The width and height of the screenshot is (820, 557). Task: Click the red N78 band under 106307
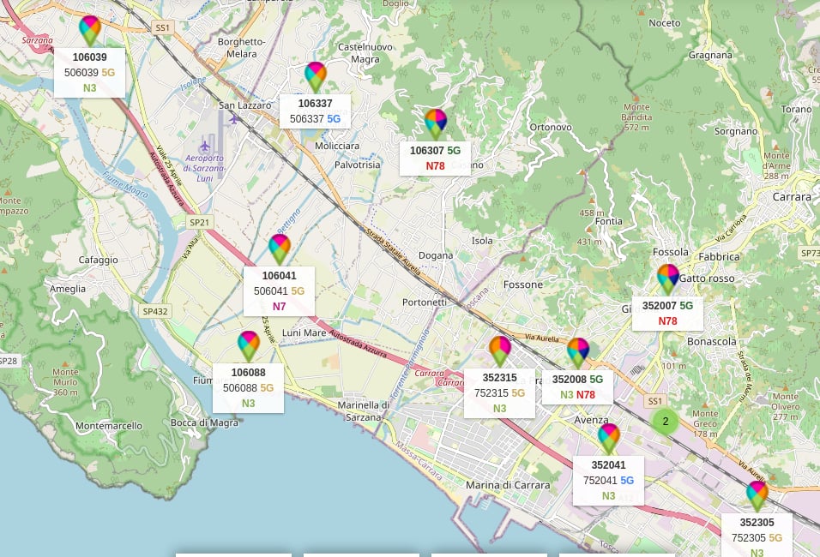435,166
